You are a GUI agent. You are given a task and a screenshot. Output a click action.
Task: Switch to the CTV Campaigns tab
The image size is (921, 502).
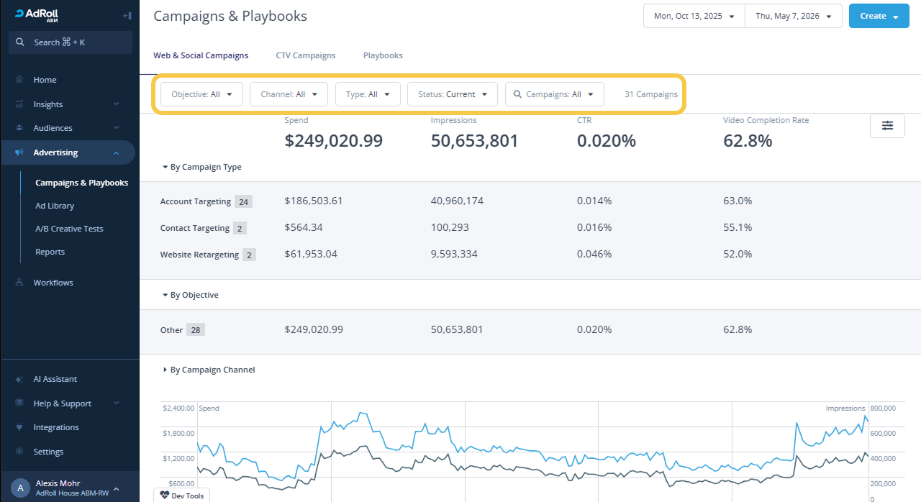(x=306, y=55)
